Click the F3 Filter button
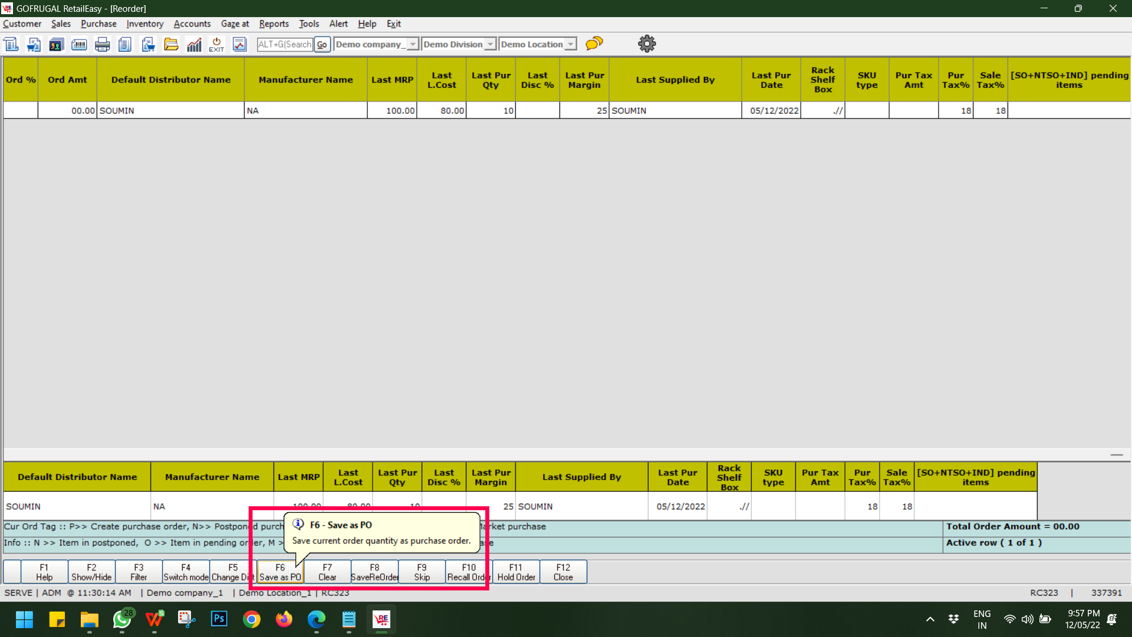Viewport: 1132px width, 637px height. click(x=139, y=572)
